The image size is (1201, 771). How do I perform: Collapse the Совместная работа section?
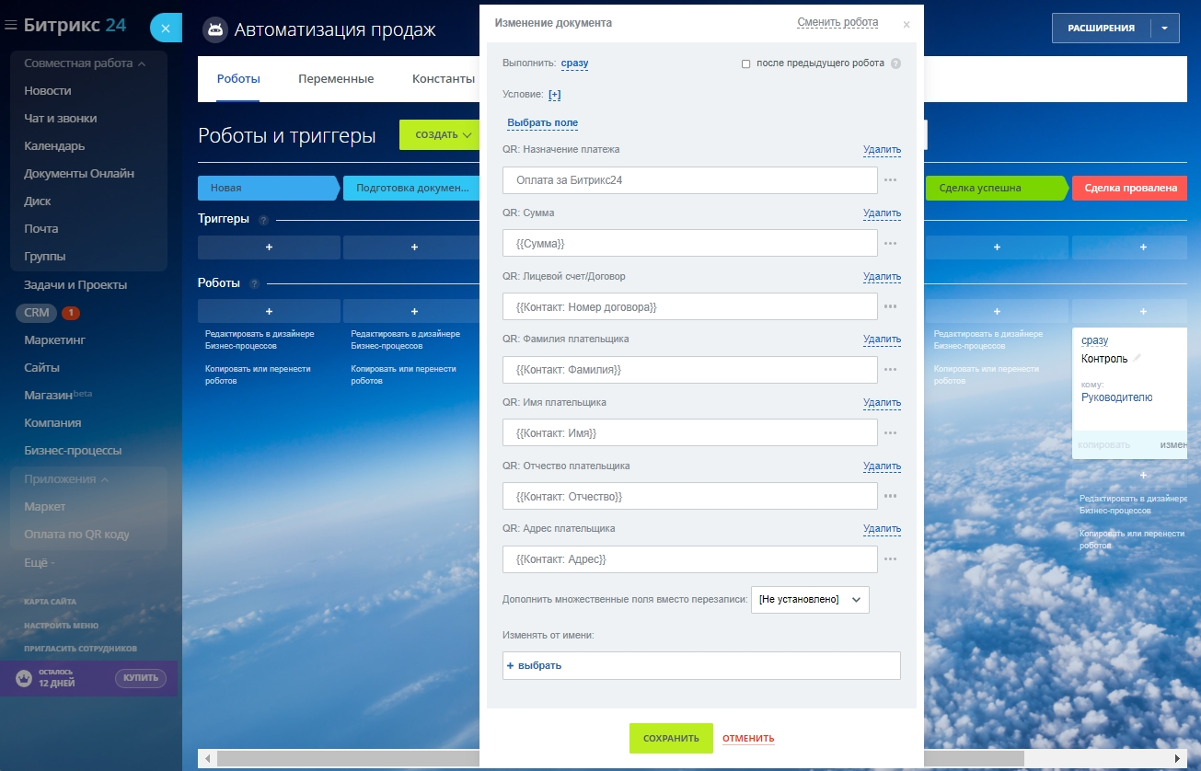[86, 63]
